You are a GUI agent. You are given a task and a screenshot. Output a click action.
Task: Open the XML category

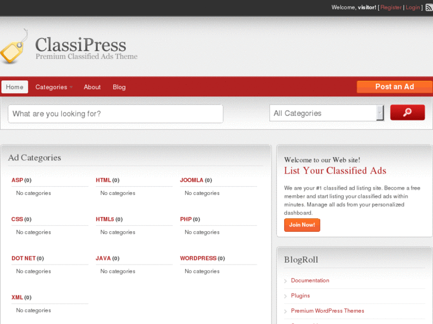[17, 297]
